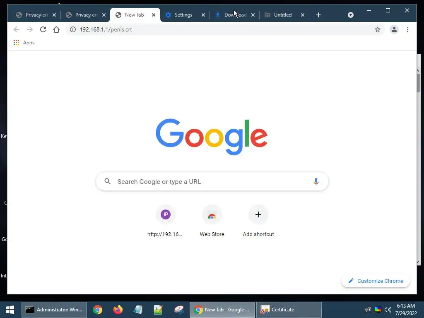
Task: Open a new tab with plus button
Action: [x=318, y=15]
